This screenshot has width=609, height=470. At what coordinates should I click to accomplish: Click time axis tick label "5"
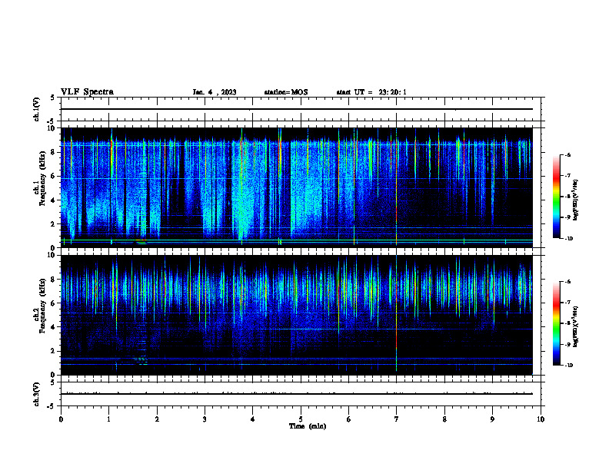pyautogui.click(x=301, y=419)
